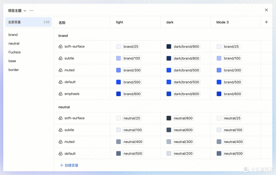This screenshot has height=175, width=276.
Task: Click the Mode 3 column header
Action: pyautogui.click(x=222, y=22)
